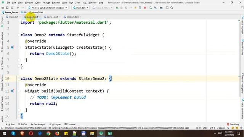Open the Device File layout icon in toolbar
The height and width of the screenshot is (137, 244).
click(x=167, y=8)
